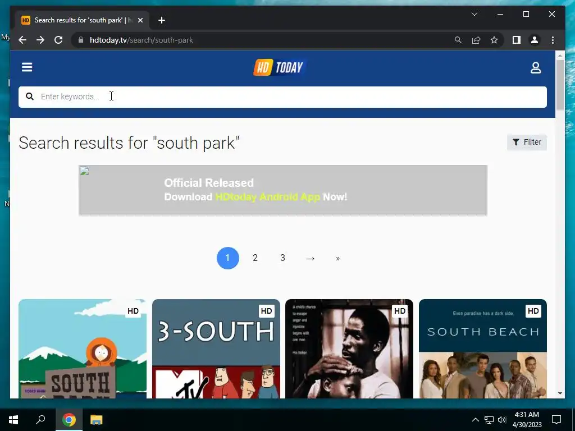Open Windows taskbar search
This screenshot has width=575, height=431.
click(x=40, y=420)
